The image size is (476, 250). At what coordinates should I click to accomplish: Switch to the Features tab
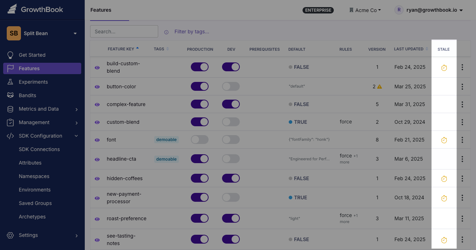[101, 10]
